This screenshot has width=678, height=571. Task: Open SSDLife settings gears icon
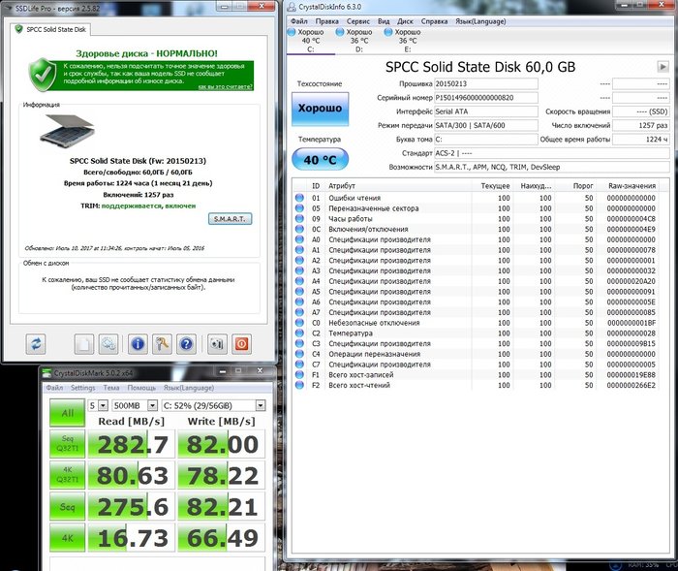click(108, 344)
